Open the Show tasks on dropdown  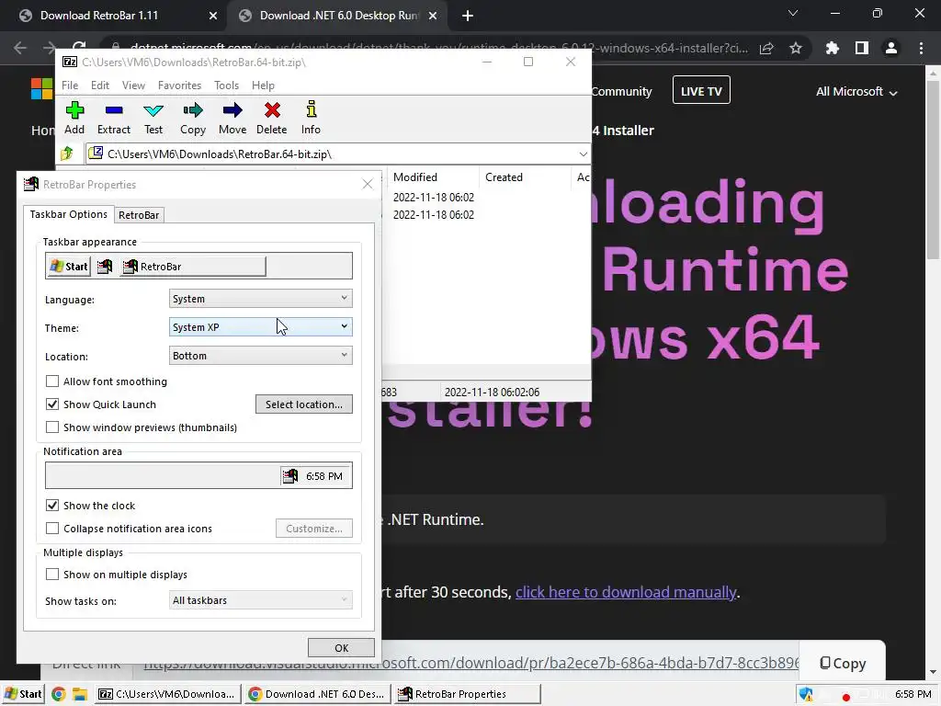(x=260, y=599)
